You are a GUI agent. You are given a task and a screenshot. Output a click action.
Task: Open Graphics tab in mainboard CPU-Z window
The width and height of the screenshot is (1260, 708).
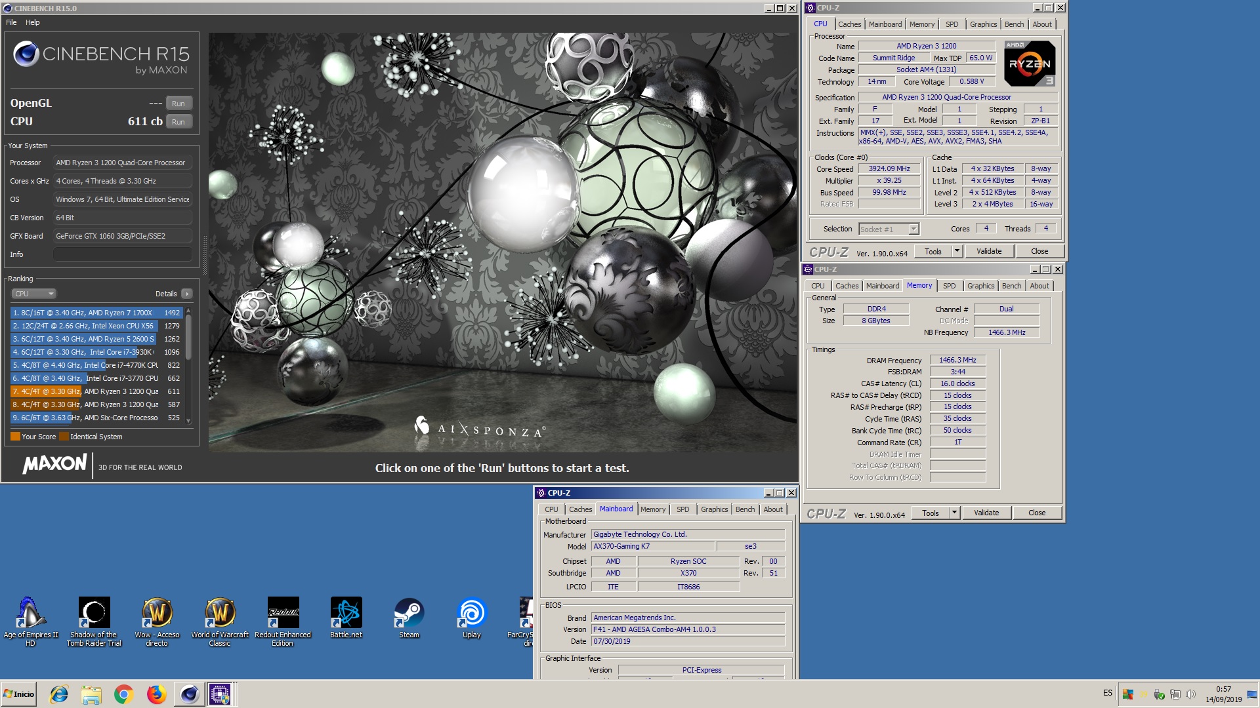tap(714, 509)
